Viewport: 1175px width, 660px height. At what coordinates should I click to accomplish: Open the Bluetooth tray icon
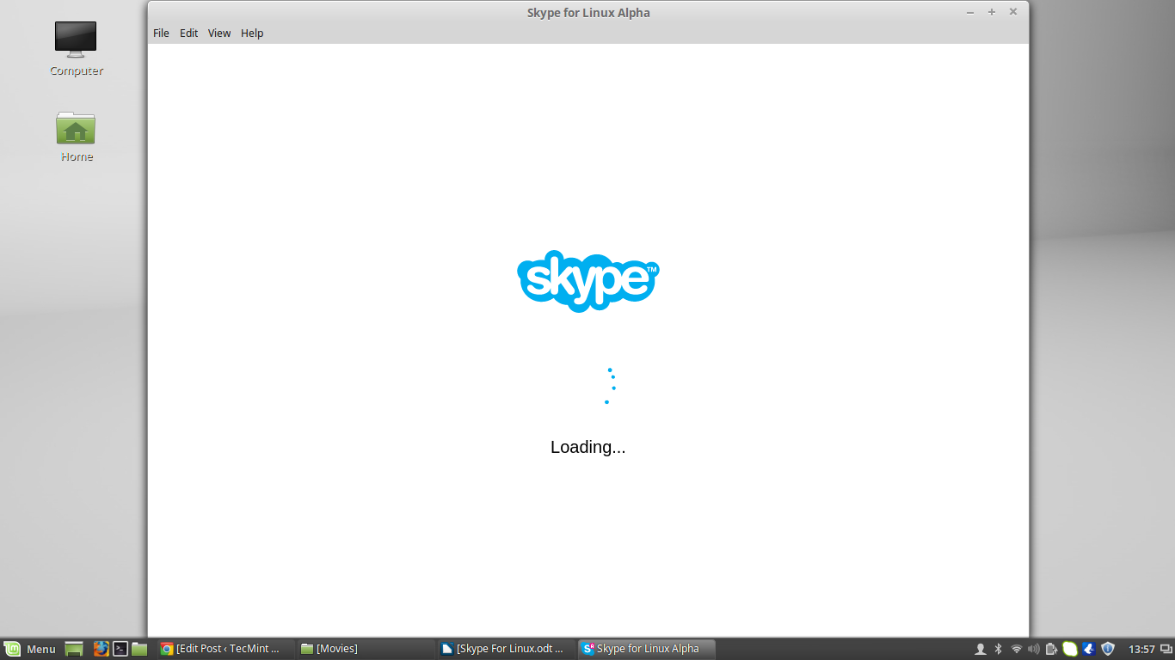pyautogui.click(x=999, y=649)
